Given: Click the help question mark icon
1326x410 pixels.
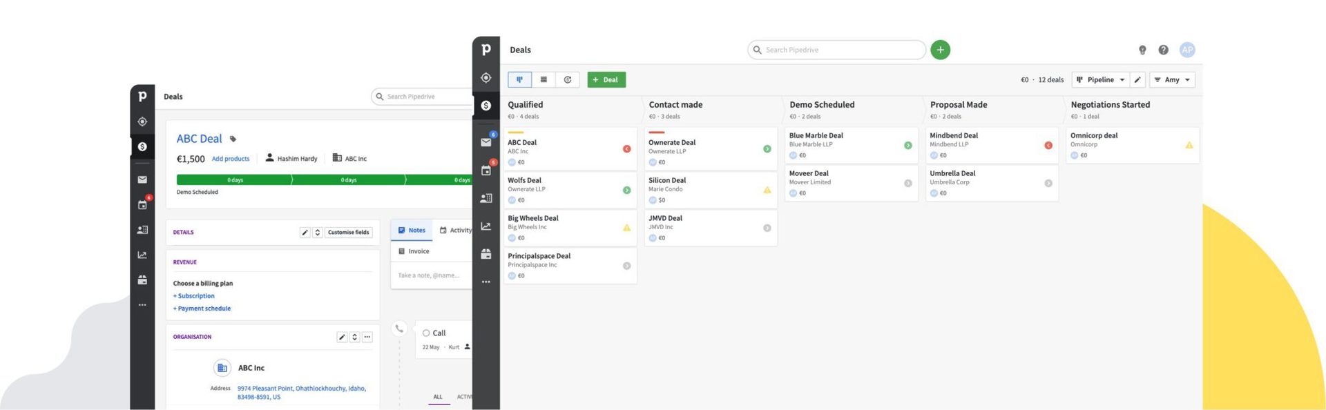Looking at the screenshot, I should click(1163, 50).
